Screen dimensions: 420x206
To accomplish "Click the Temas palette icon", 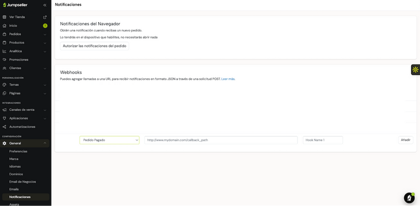I will coord(4,85).
